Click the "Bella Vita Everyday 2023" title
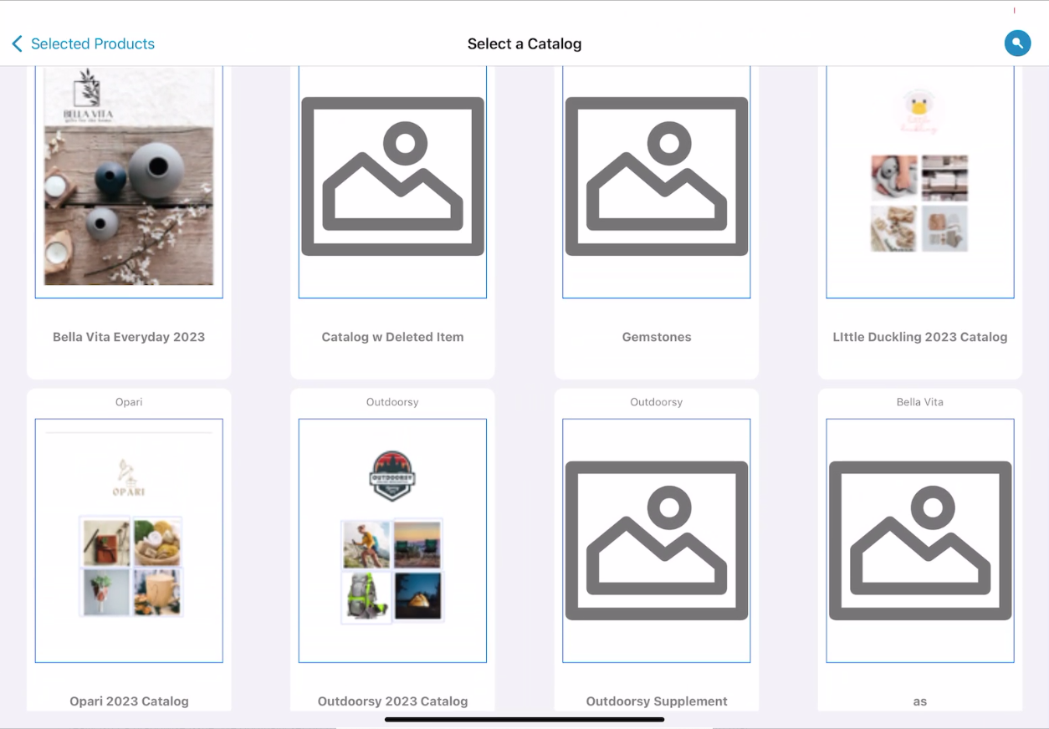Viewport: 1049px width, 729px height. 129,337
